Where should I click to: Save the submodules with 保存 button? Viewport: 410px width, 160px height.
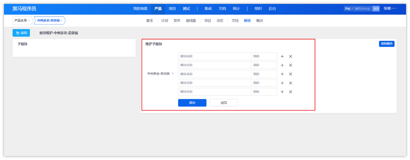point(192,103)
